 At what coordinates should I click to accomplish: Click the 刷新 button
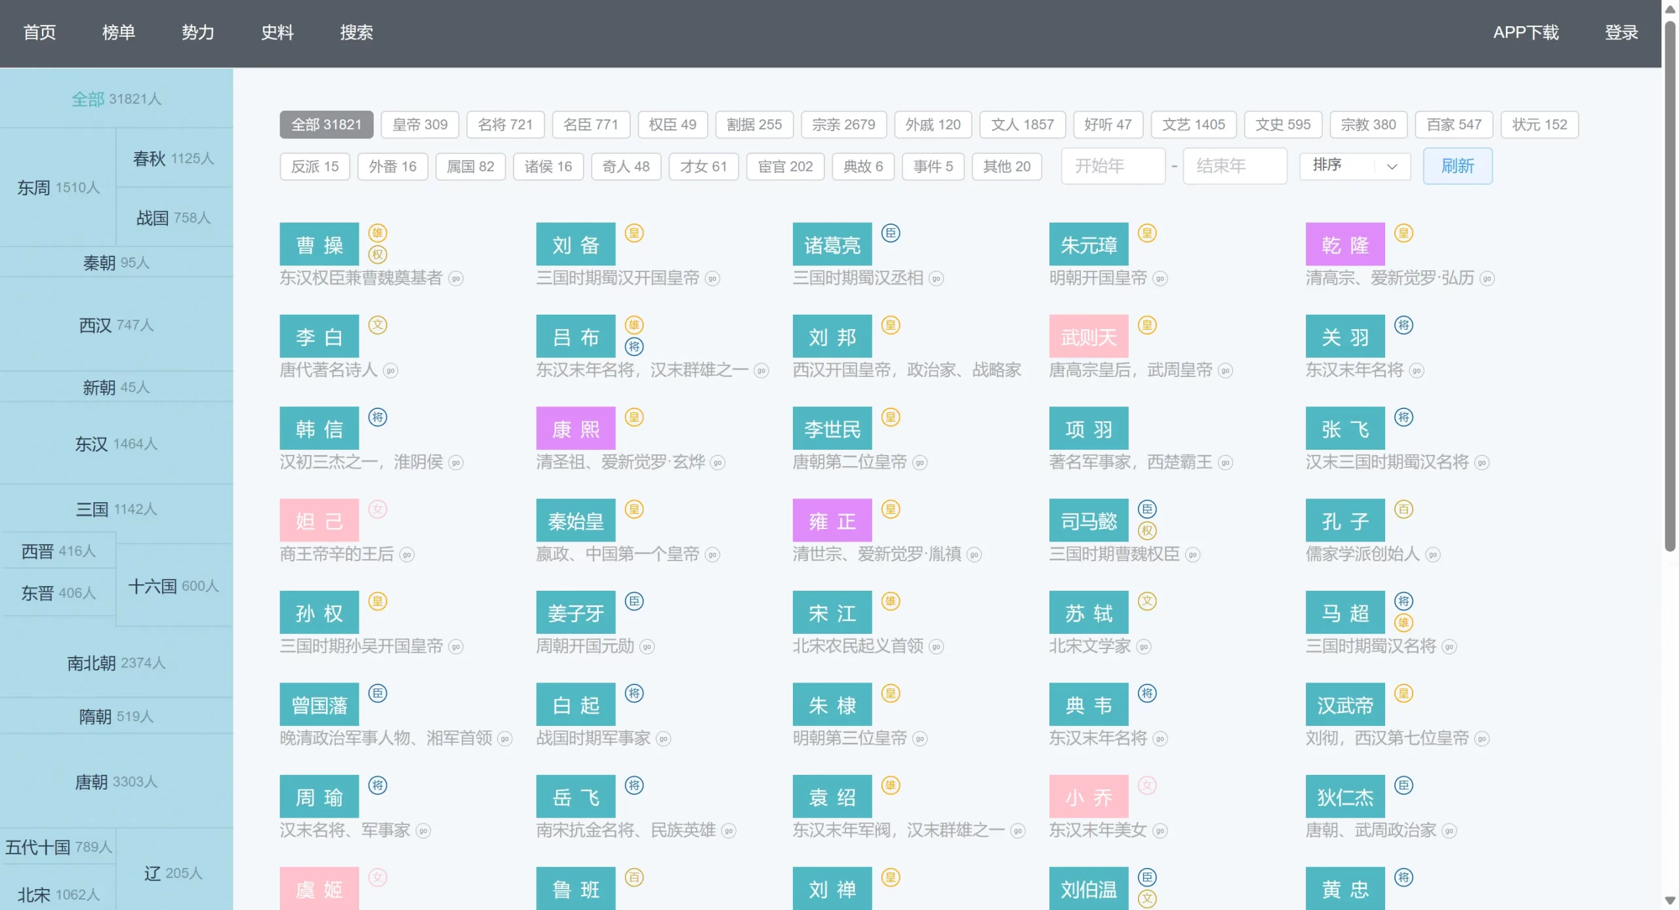pyautogui.click(x=1457, y=166)
